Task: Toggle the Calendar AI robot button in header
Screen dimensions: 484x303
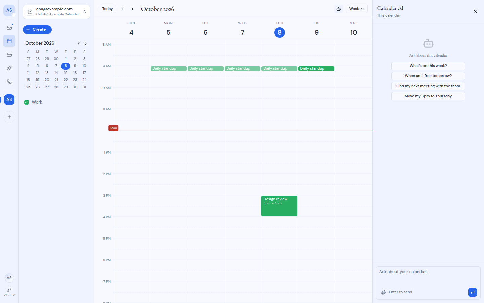Action: click(x=339, y=9)
